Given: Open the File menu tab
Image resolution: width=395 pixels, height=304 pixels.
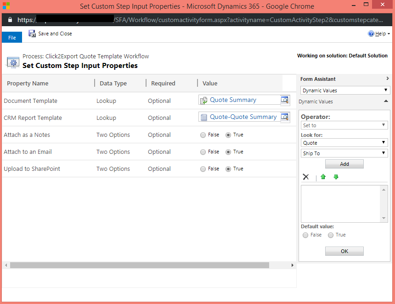Looking at the screenshot, I should pos(12,38).
